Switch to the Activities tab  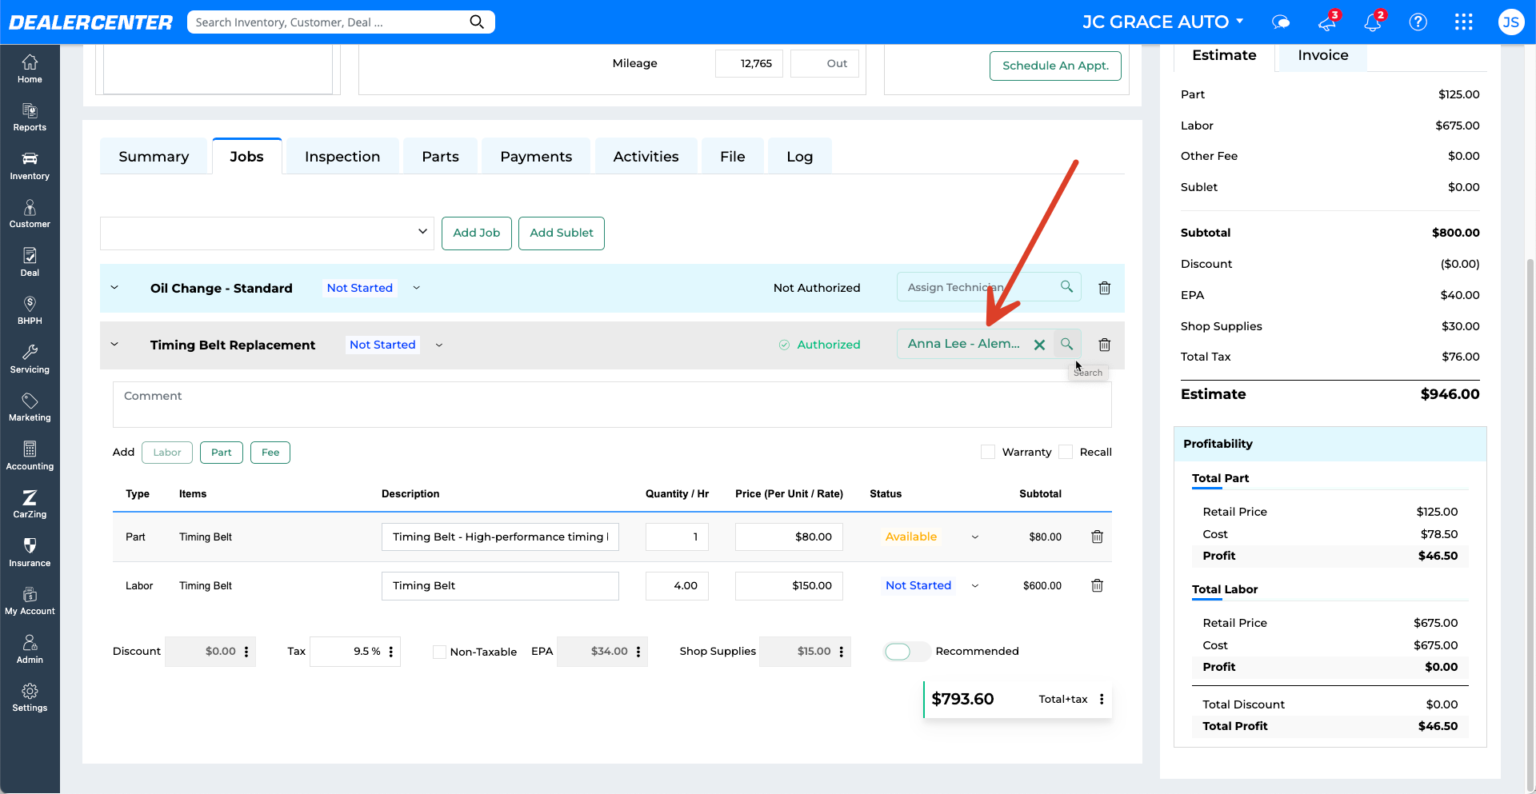(x=646, y=156)
